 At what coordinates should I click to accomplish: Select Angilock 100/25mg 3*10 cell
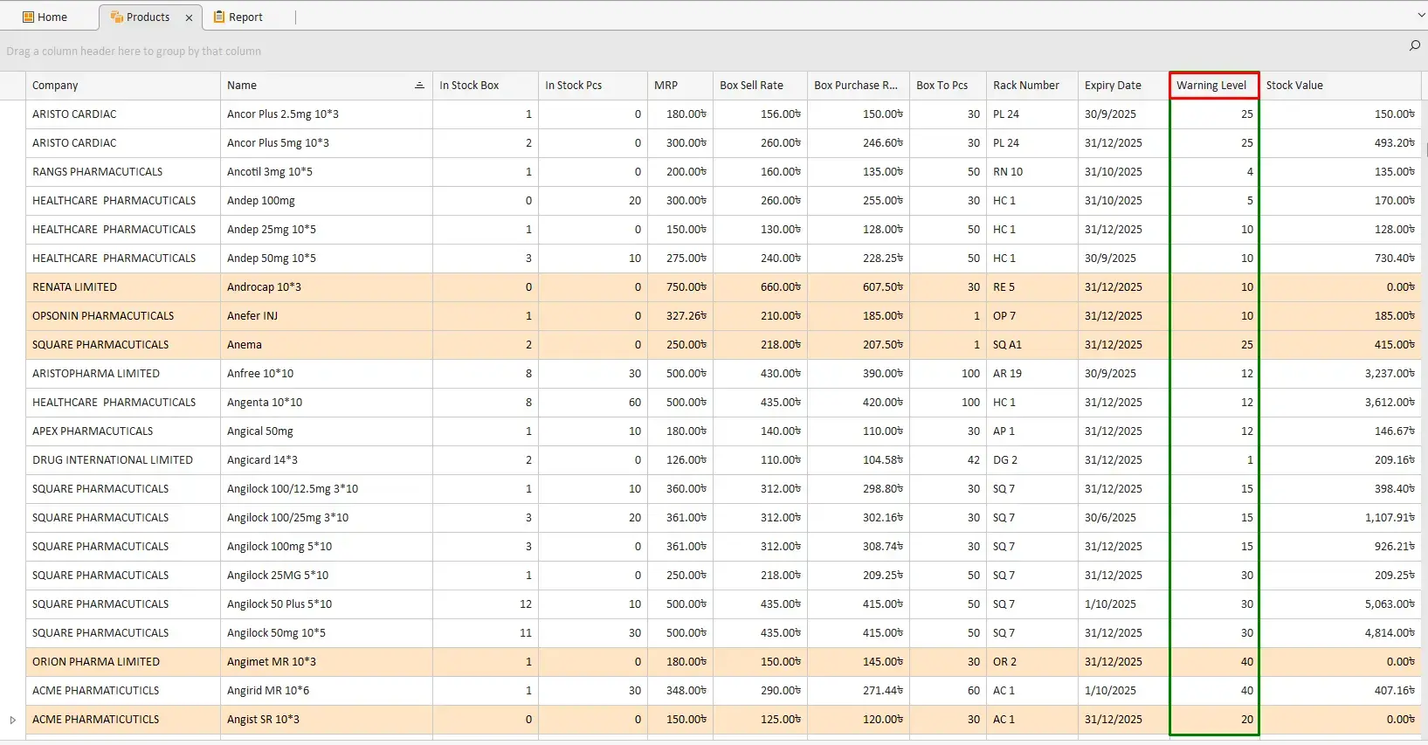(x=327, y=518)
